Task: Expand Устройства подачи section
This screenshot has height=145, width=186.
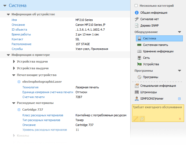Action: click(14, 61)
